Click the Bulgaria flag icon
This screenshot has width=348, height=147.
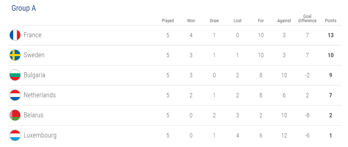pyautogui.click(x=15, y=75)
